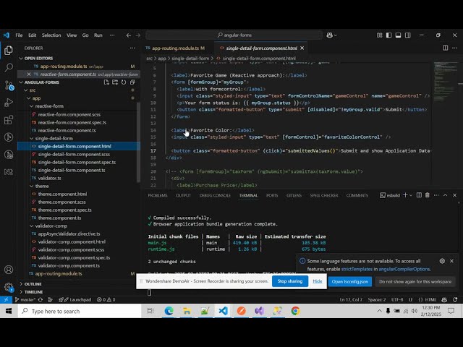
Task: Open the File menu
Action: [x=19, y=35]
